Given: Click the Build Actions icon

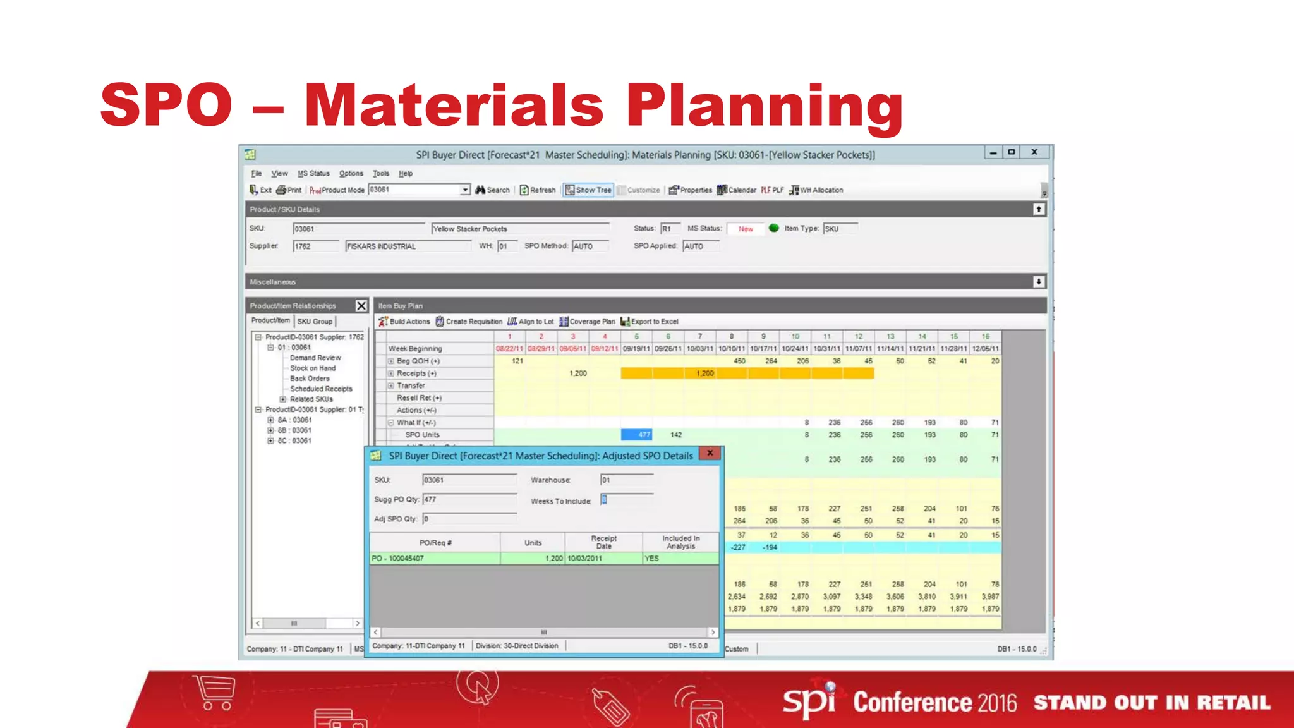Looking at the screenshot, I should (383, 322).
